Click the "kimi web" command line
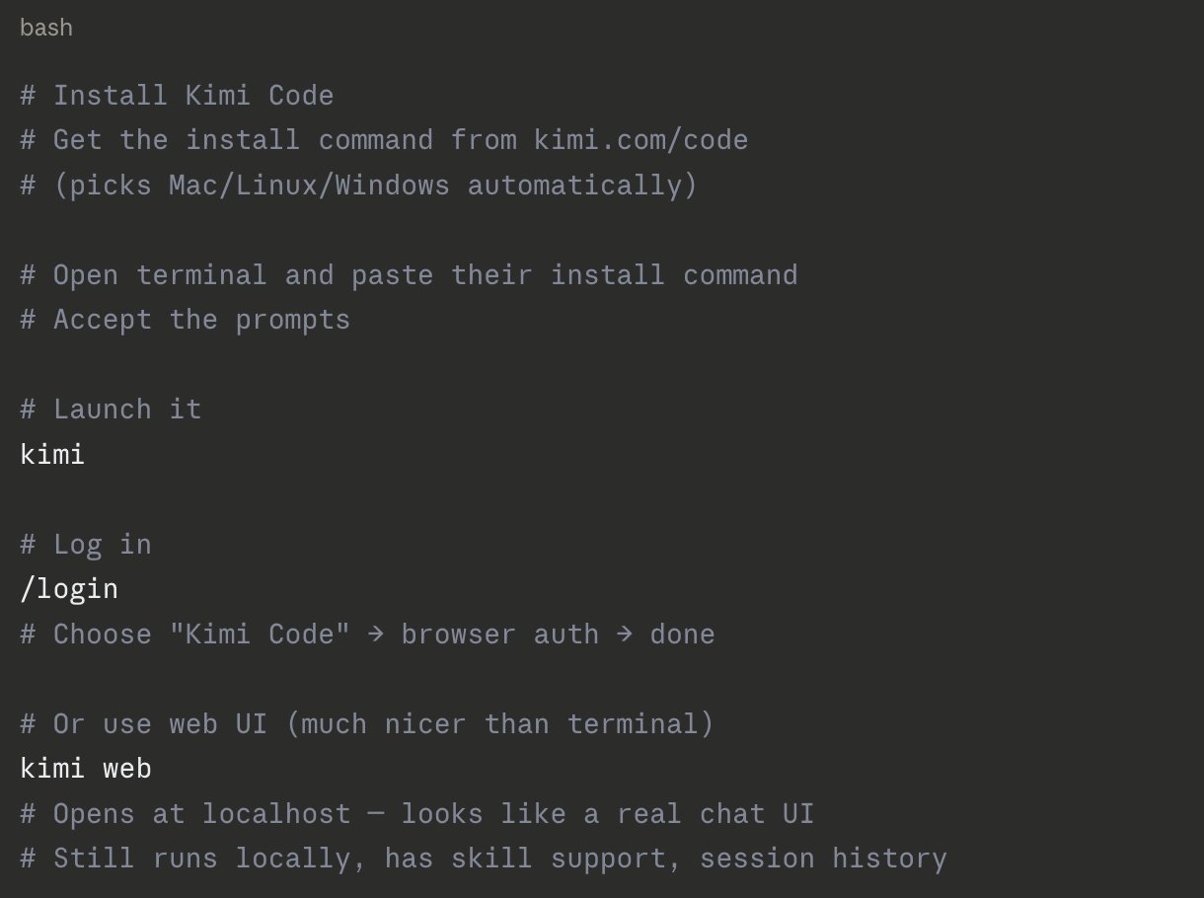1204x898 pixels. pos(86,769)
